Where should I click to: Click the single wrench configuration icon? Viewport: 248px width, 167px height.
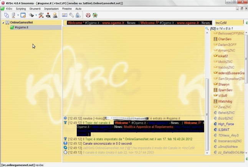click(x=71, y=15)
